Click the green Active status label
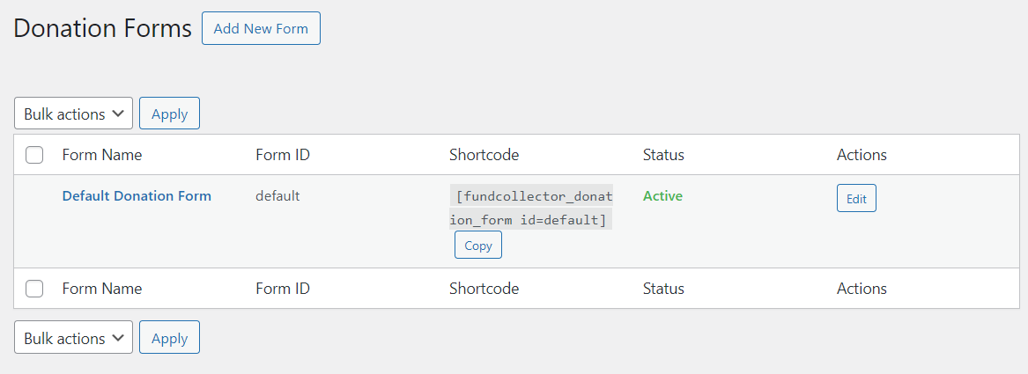Image resolution: width=1028 pixels, height=374 pixels. coord(662,195)
